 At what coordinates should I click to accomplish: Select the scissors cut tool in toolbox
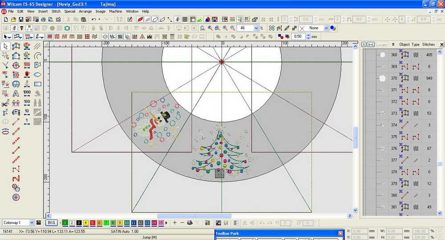point(5,103)
